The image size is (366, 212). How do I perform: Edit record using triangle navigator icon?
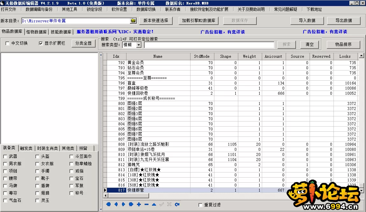154,204
